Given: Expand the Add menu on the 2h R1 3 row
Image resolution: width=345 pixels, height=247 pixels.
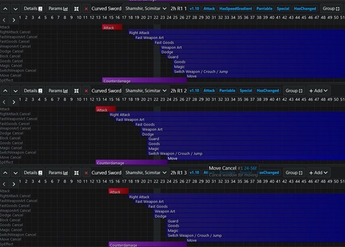Looking at the screenshot, I should point(318,172).
